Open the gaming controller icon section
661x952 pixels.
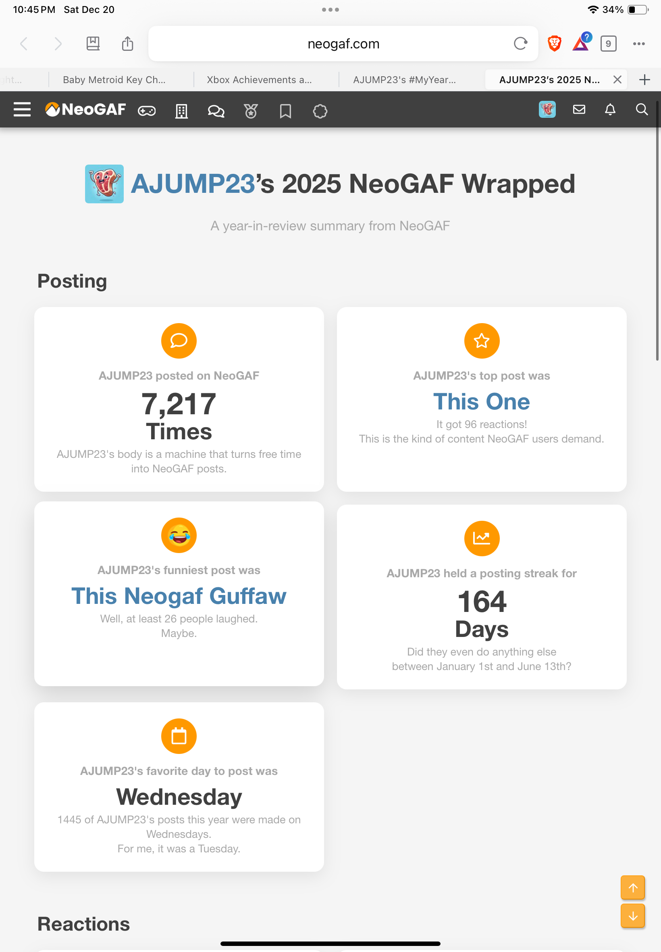pyautogui.click(x=147, y=111)
